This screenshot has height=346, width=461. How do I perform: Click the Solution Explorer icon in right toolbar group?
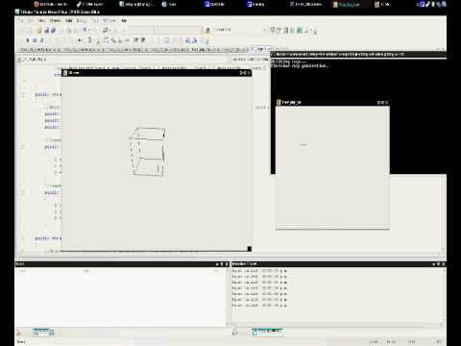click(x=273, y=30)
